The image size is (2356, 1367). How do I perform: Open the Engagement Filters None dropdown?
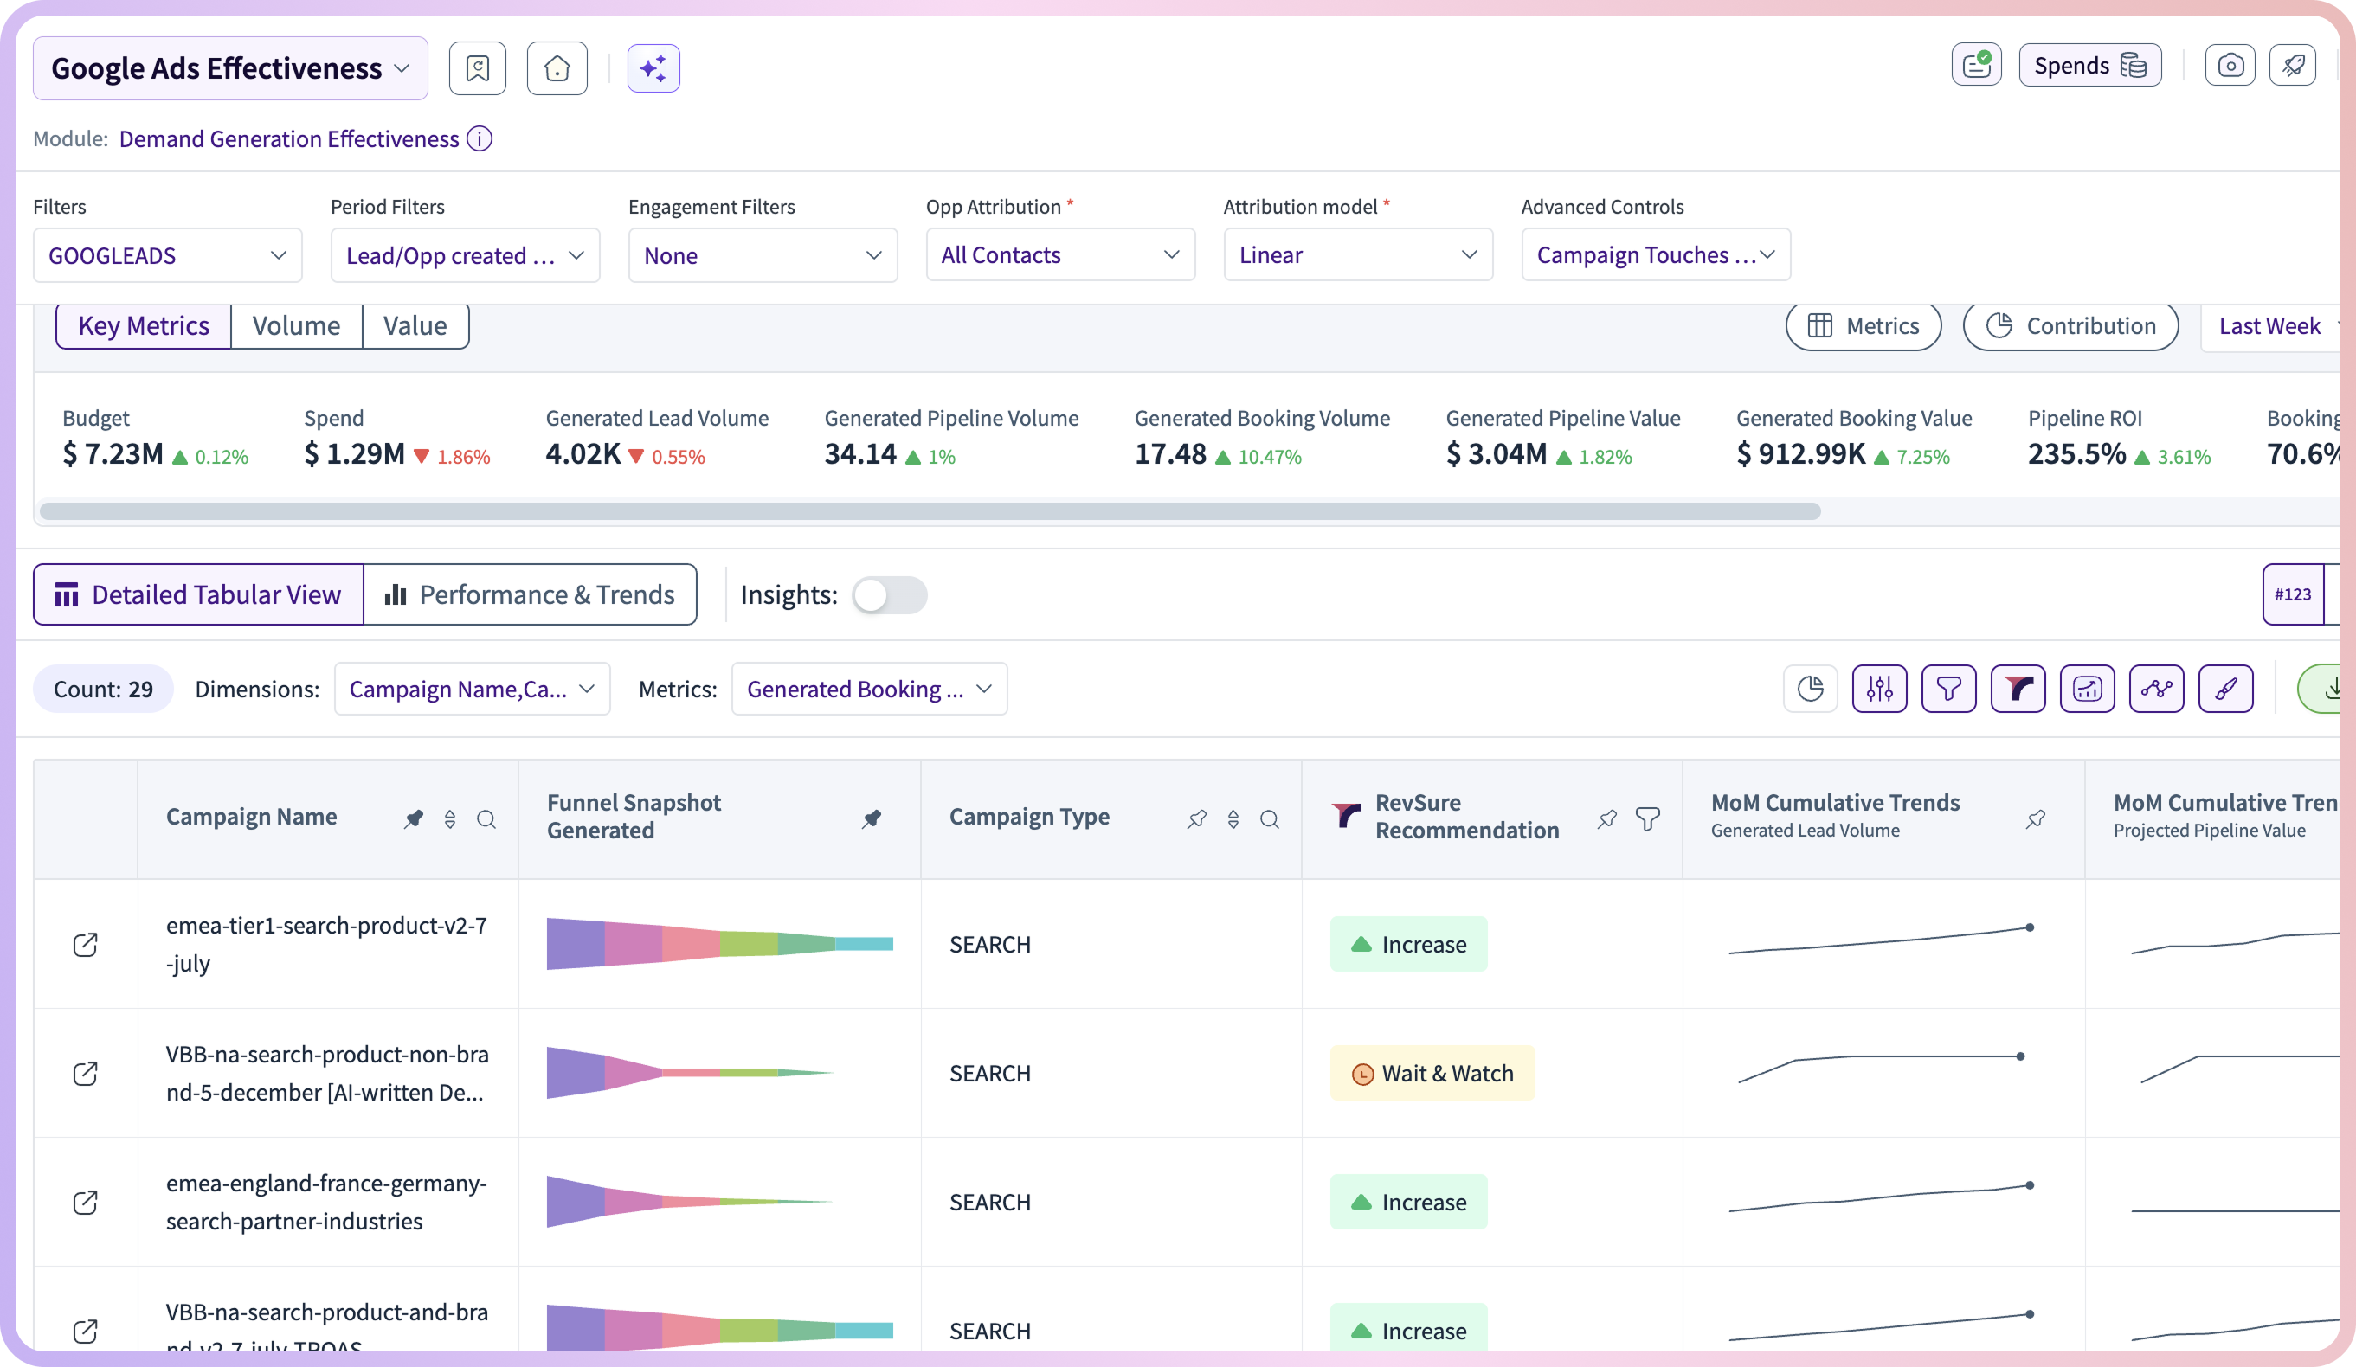pos(762,255)
